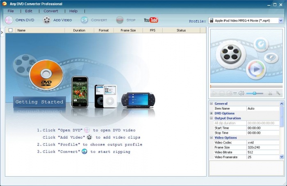Select the Video Framerate value 25
The width and height of the screenshot is (287, 186).
[x=263, y=157]
